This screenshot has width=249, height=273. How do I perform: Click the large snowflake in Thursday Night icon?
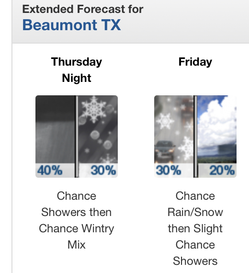coord(94,109)
